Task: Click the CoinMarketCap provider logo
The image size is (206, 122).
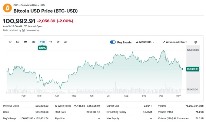Action: (x=23, y=30)
